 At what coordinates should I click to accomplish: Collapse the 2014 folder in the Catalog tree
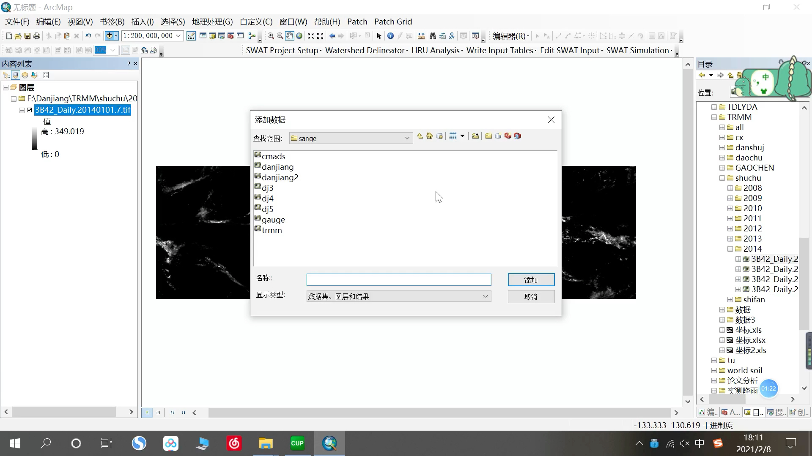pos(730,249)
